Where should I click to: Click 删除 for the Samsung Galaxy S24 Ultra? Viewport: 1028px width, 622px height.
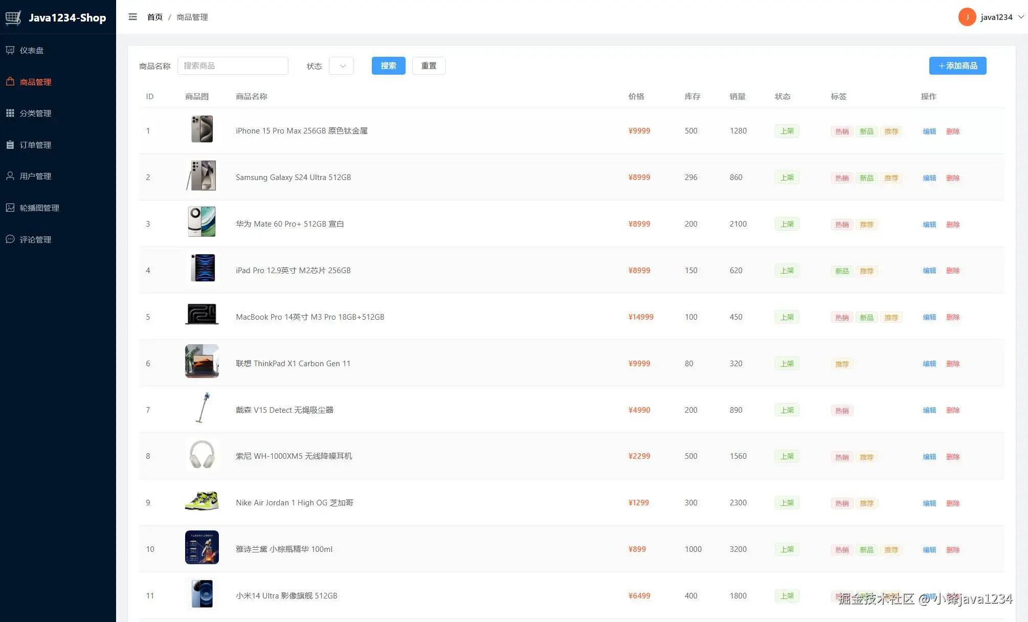pos(952,178)
